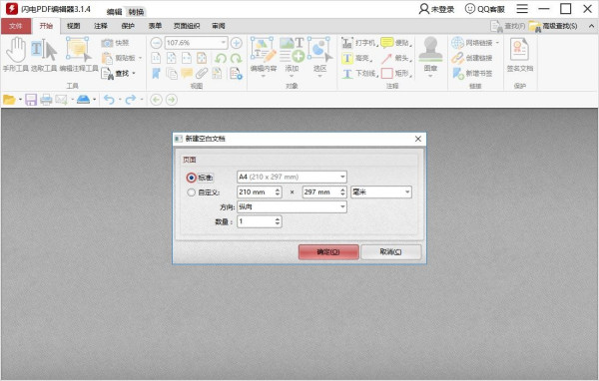The image size is (599, 381).
Task: Expand the orientation dropdown
Action: click(x=292, y=206)
